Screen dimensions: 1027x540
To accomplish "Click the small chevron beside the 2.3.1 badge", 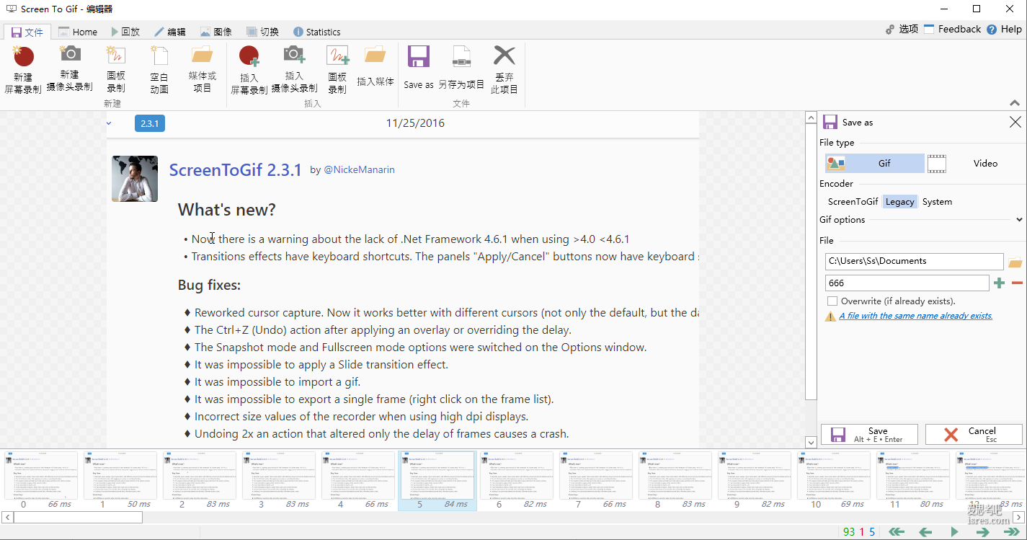I will (x=109, y=123).
